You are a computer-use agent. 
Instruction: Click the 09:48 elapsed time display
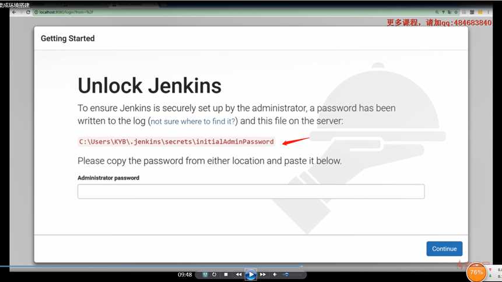pyautogui.click(x=185, y=274)
